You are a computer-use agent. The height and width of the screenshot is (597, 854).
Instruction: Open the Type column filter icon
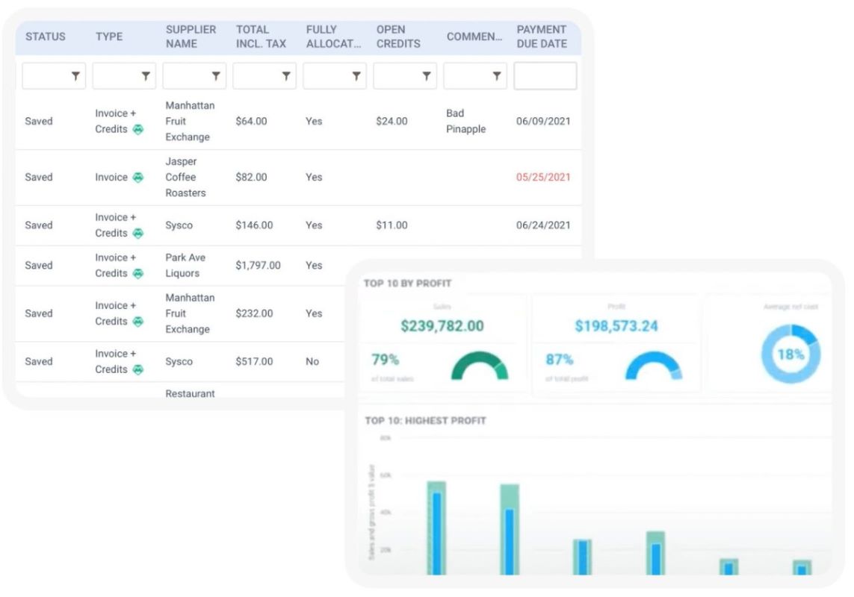tap(146, 76)
